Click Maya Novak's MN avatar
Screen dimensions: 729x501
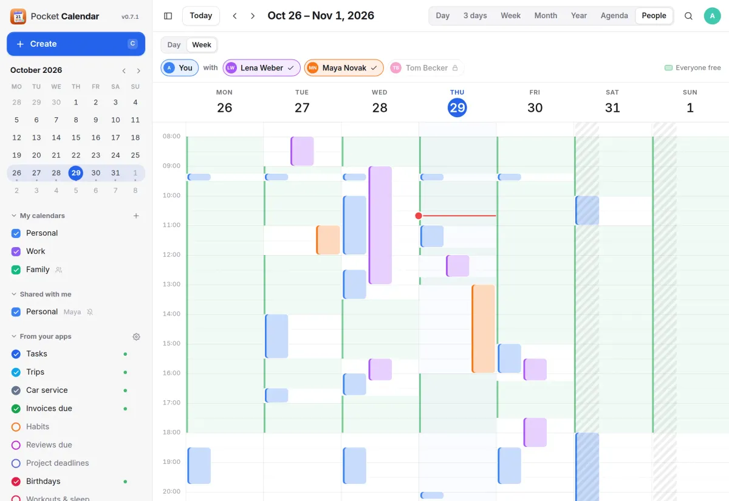312,68
